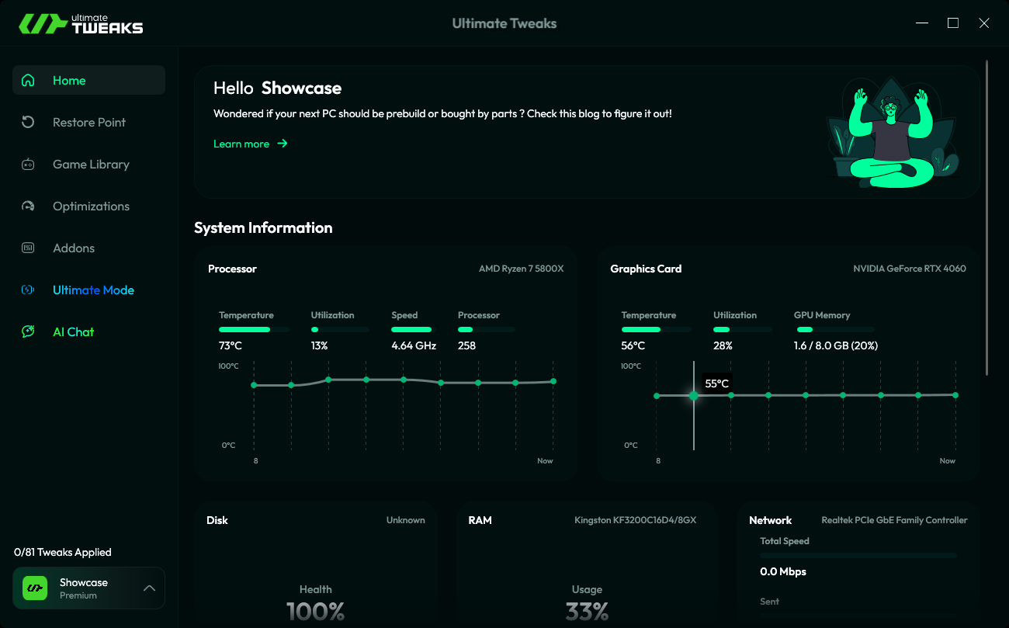1009x628 pixels.
Task: Click the green Showcase profile icon
Action: click(34, 588)
